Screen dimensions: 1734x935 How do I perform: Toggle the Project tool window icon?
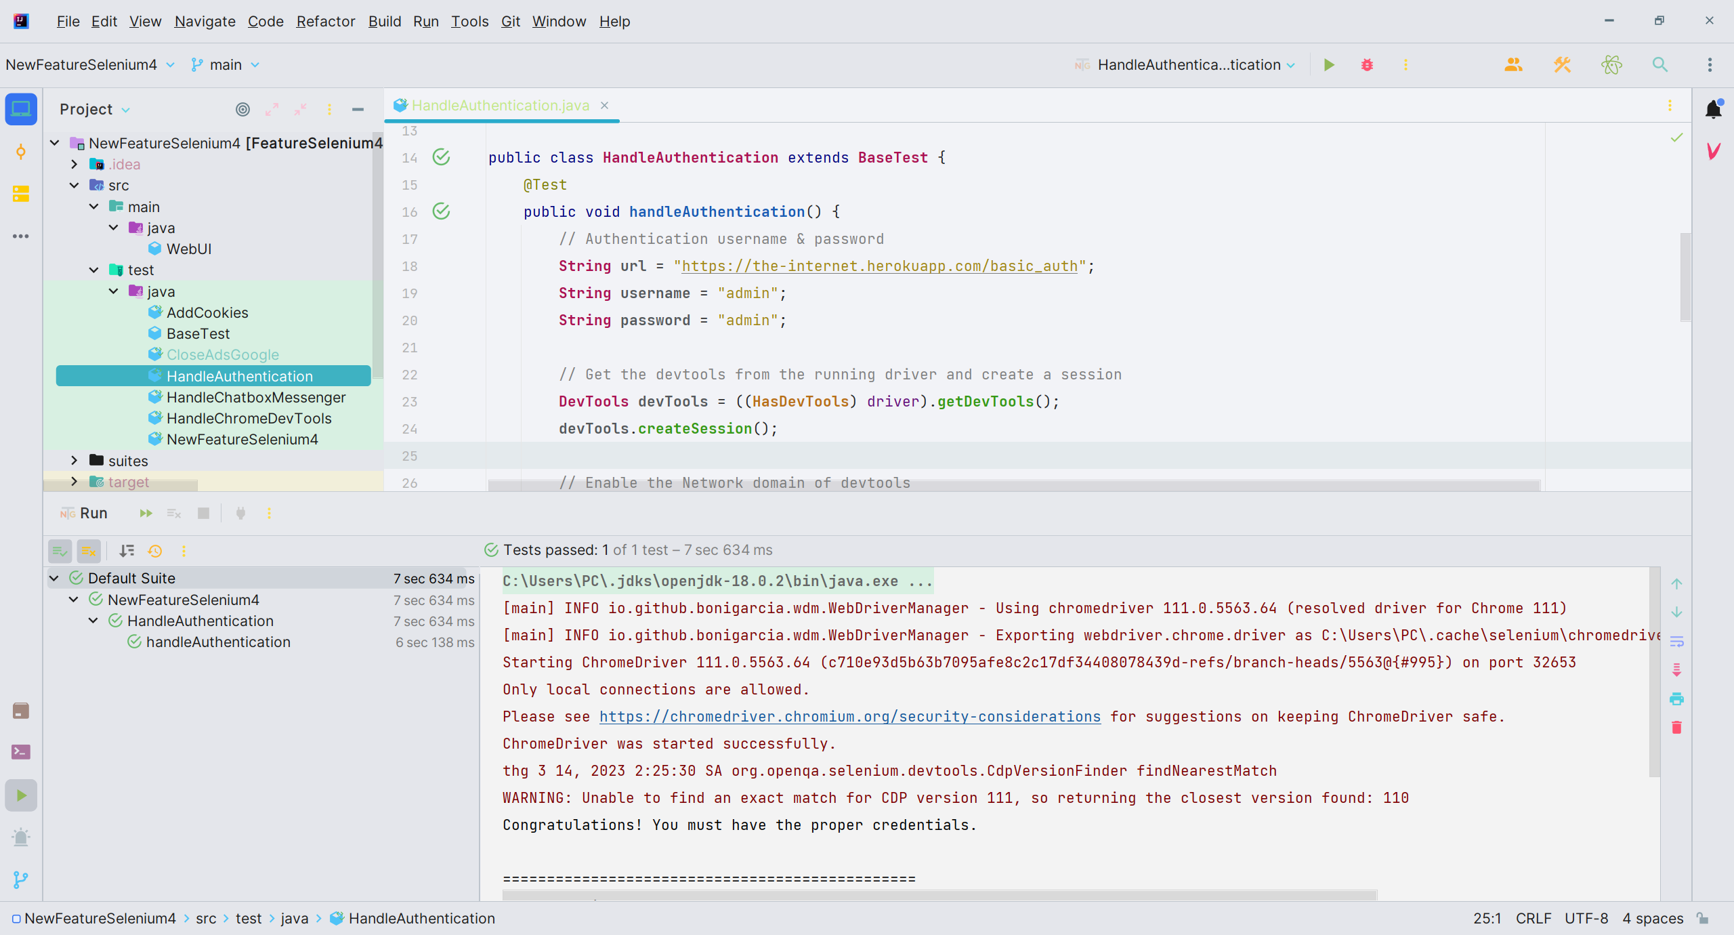[21, 109]
